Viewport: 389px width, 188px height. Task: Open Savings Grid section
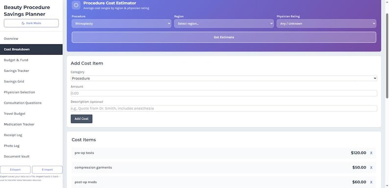[x=31, y=82]
